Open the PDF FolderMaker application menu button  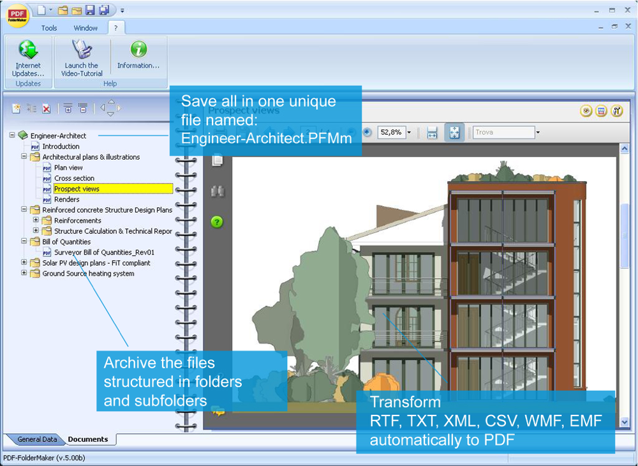point(17,17)
